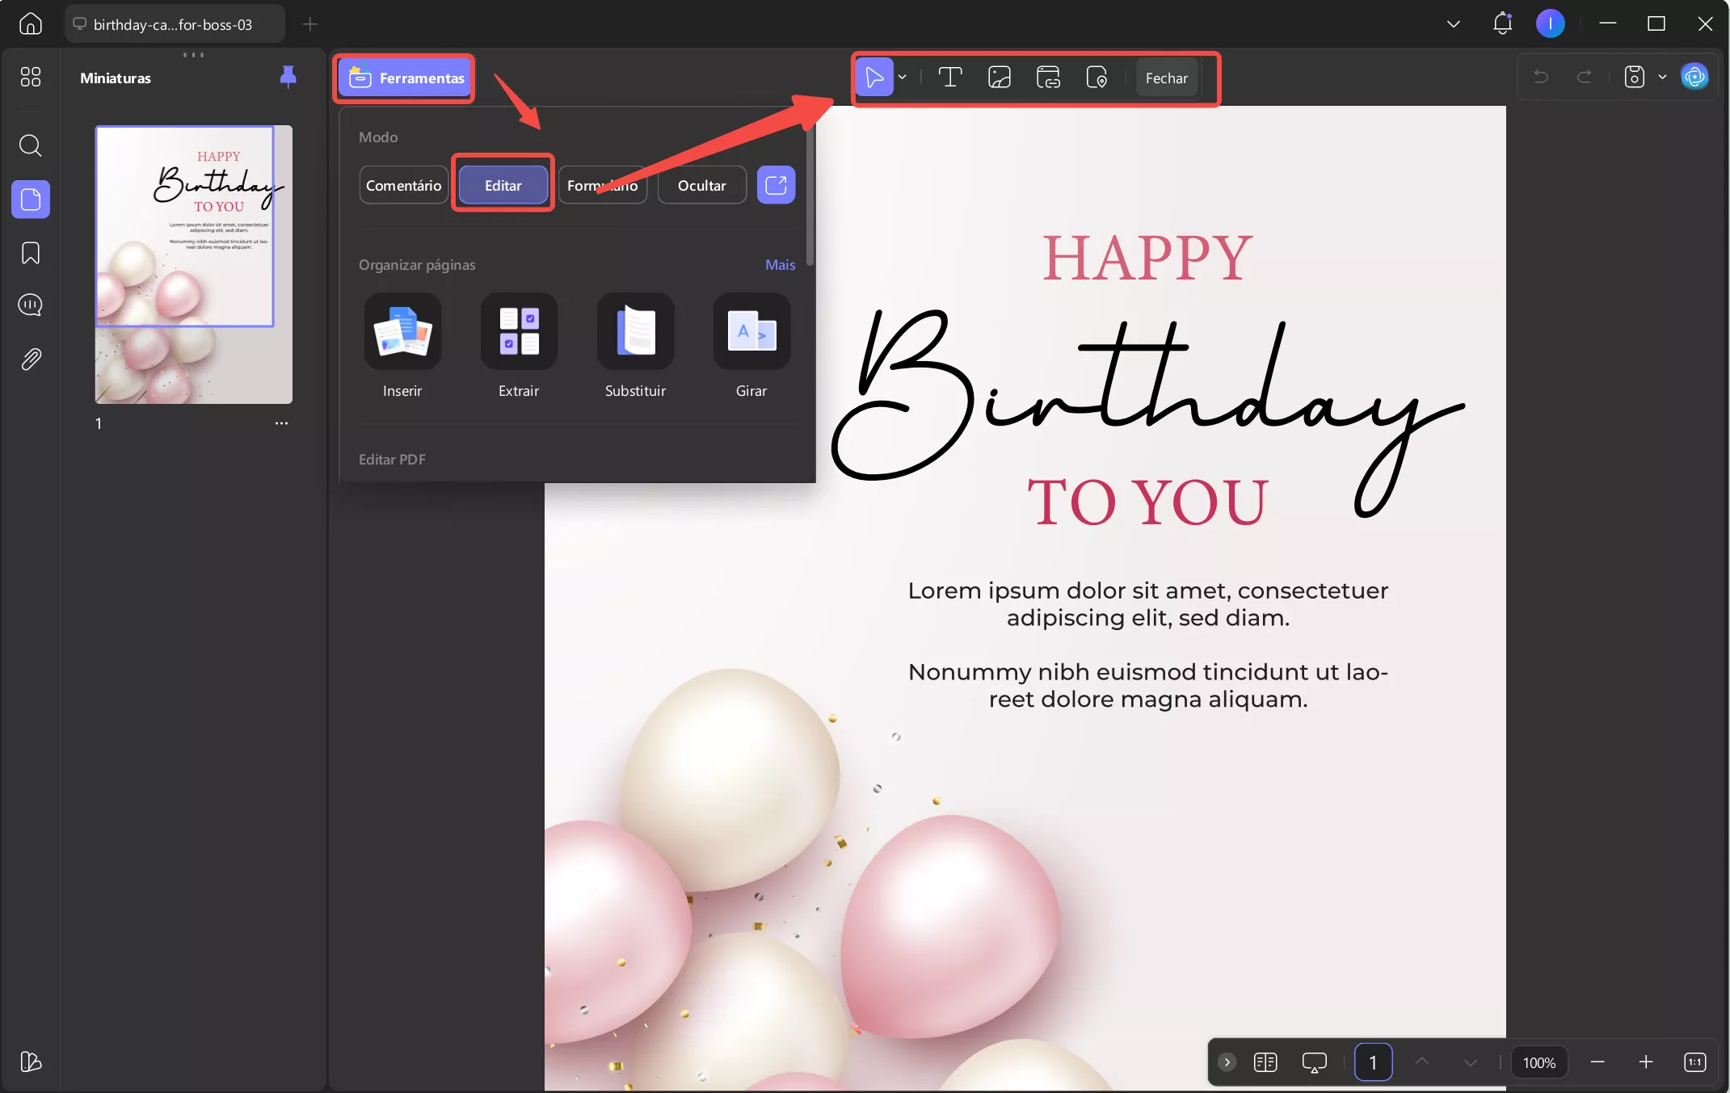Click the Fechar button
The width and height of the screenshot is (1730, 1093).
(x=1166, y=78)
